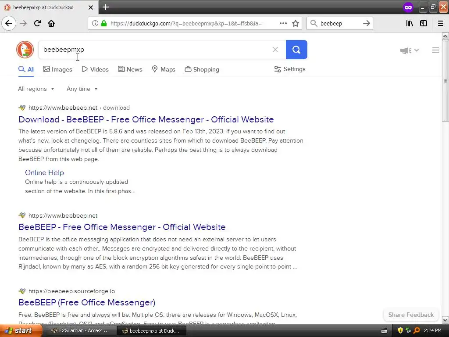Open the Windows start button

click(21, 330)
